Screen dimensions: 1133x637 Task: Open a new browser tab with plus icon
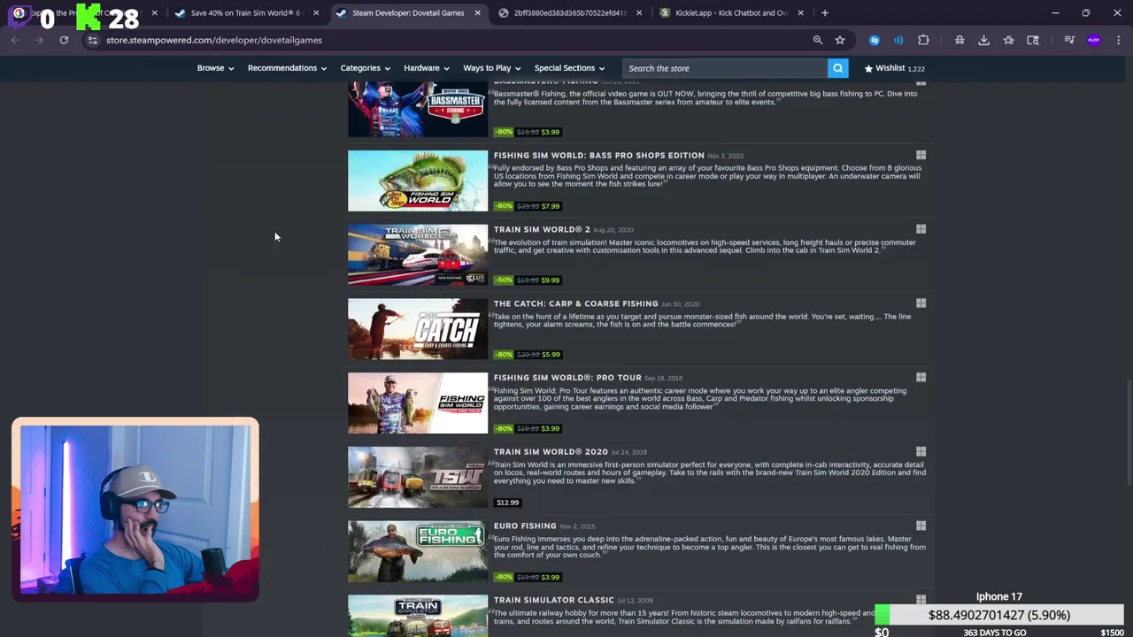coord(825,13)
